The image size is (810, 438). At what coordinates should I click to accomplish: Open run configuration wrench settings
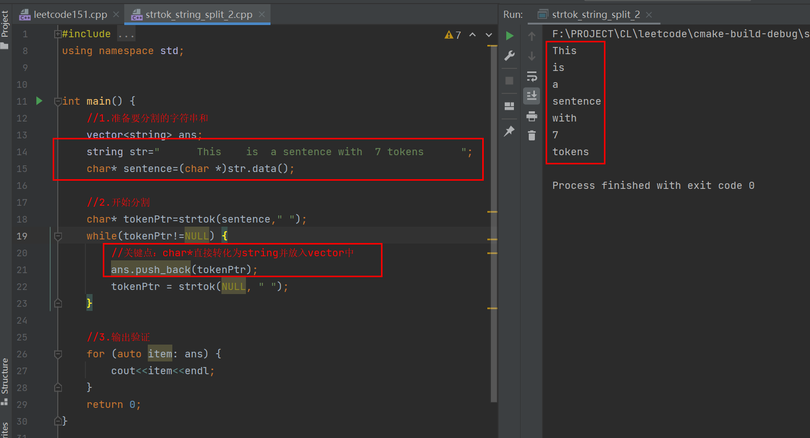tap(509, 56)
